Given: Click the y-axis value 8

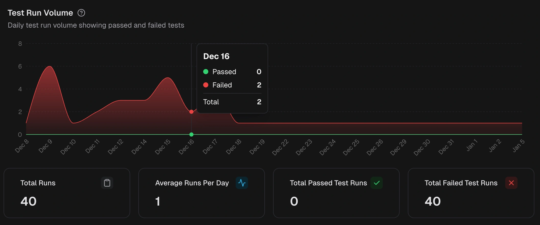Looking at the screenshot, I should tap(20, 44).
